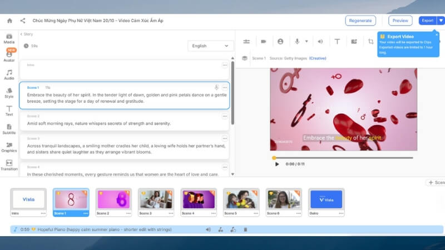Select the Audio sidebar tool
Image resolution: width=445 pixels, height=250 pixels.
click(9, 74)
